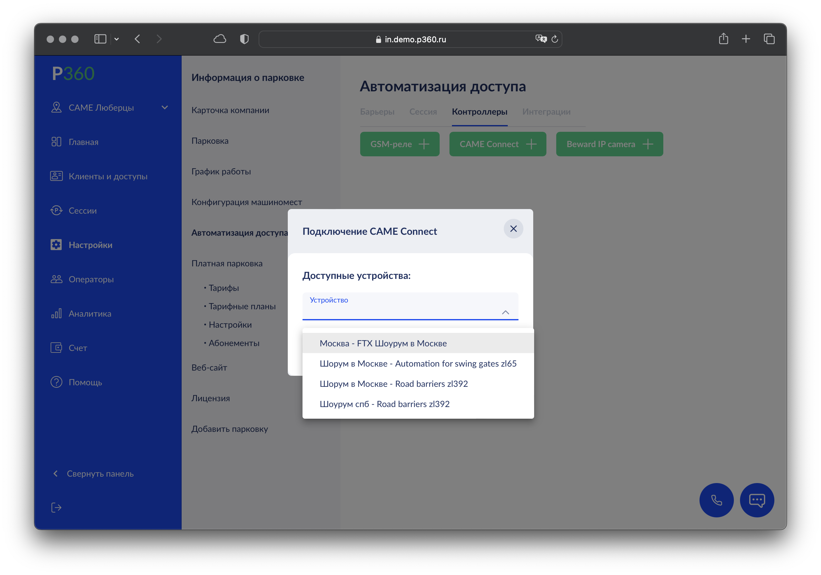The height and width of the screenshot is (575, 821).
Task: Add a GSM-реле controller
Action: click(399, 144)
